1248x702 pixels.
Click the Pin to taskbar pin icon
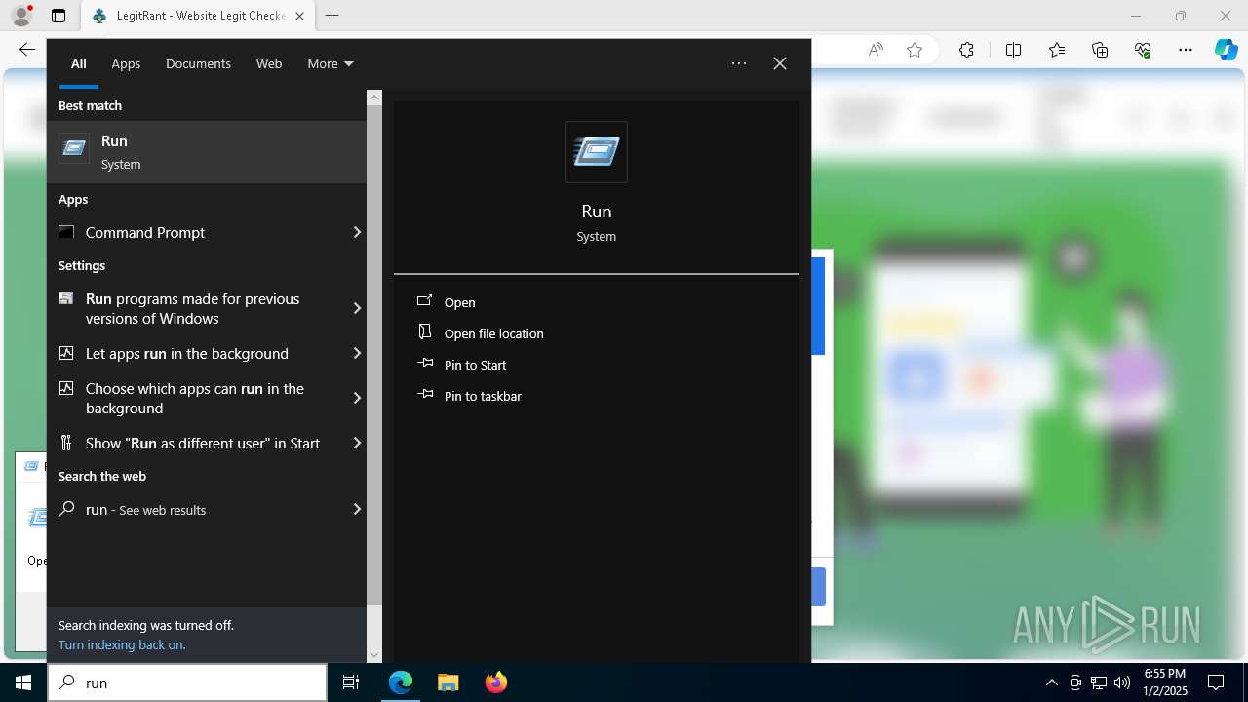[424, 395]
